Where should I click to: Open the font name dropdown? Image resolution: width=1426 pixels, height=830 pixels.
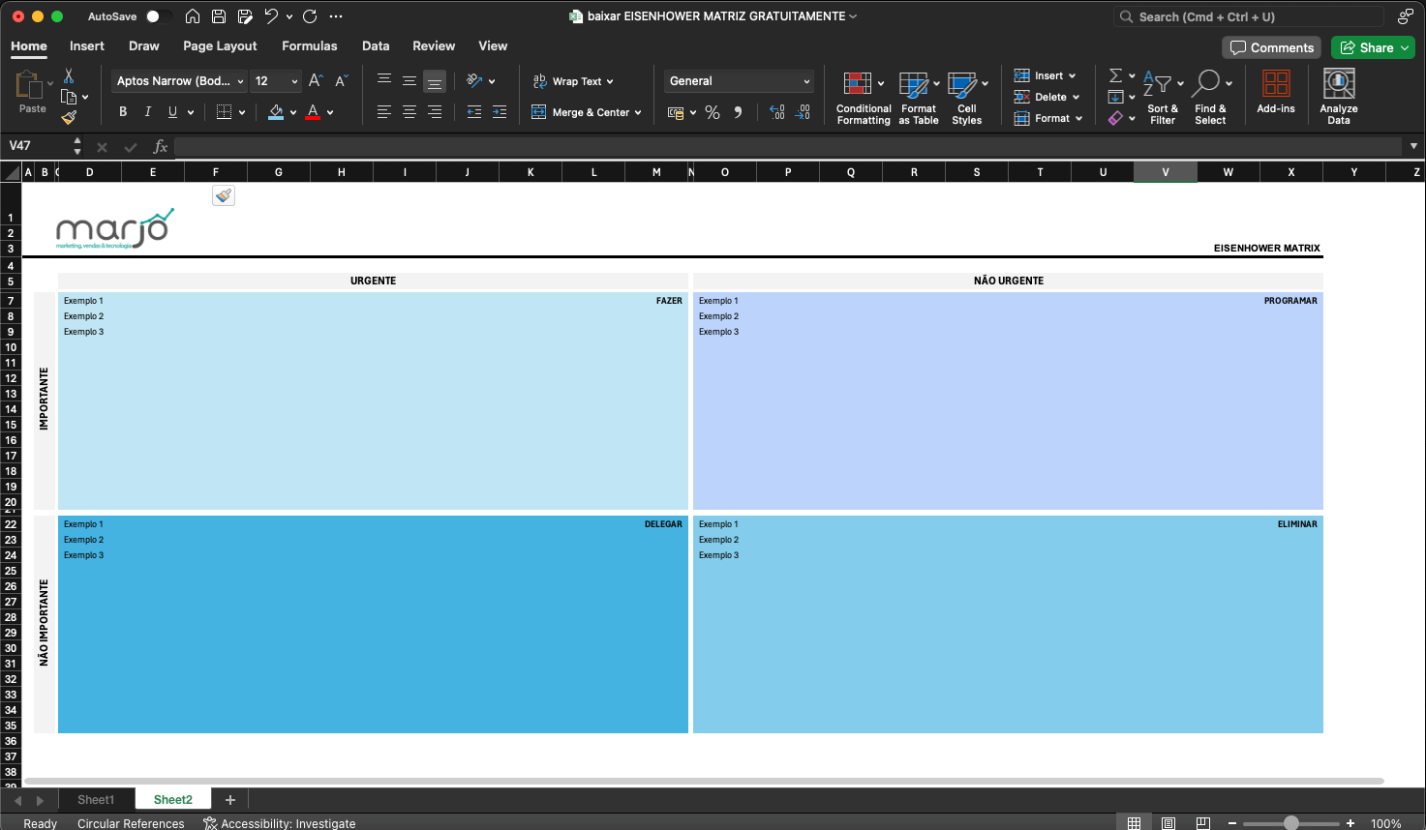click(x=240, y=81)
